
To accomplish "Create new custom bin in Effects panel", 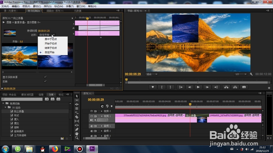I will 62,138.
